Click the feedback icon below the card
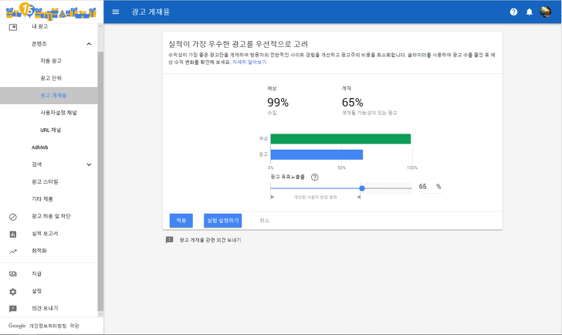This screenshot has width=562, height=335. coord(170,240)
